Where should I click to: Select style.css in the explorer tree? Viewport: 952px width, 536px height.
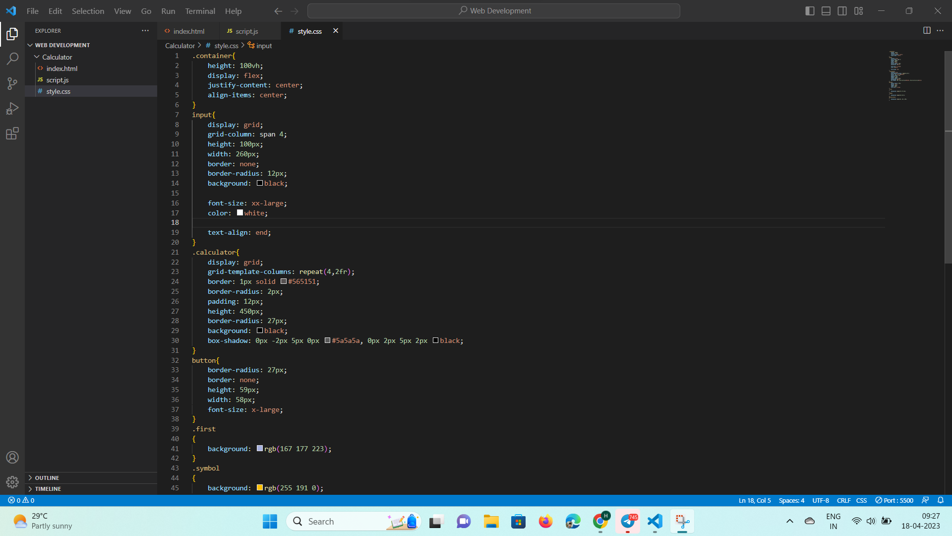pos(91,91)
